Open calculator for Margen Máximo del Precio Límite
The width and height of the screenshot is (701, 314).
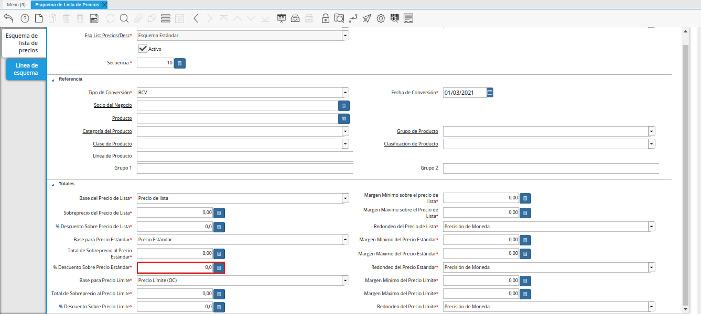click(525, 294)
